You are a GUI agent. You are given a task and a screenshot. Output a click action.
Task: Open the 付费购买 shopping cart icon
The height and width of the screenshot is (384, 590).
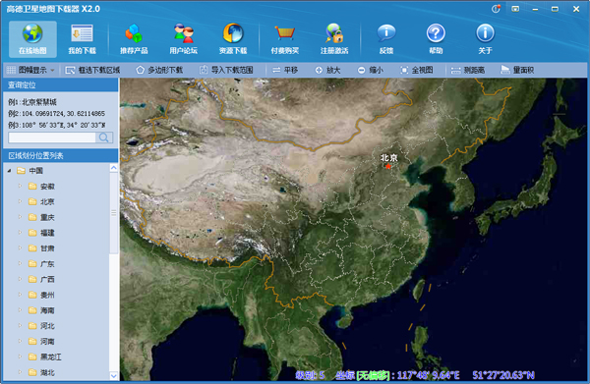coord(284,33)
